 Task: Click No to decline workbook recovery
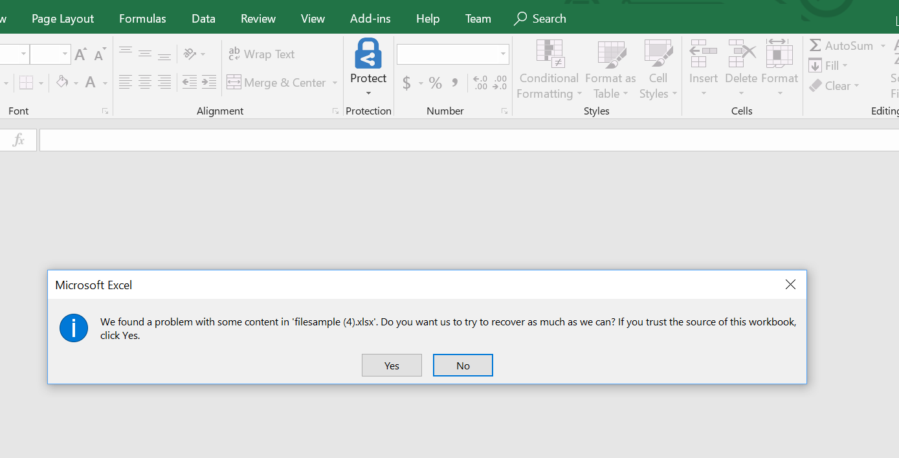coord(462,365)
